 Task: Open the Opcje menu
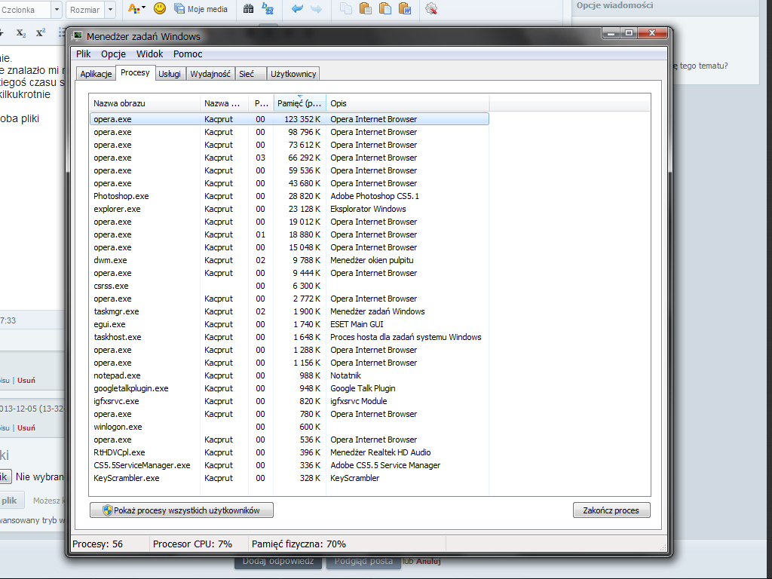point(113,54)
